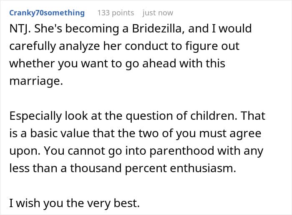
Task: Open the Cranky70something user profile
Action: [x=47, y=13]
